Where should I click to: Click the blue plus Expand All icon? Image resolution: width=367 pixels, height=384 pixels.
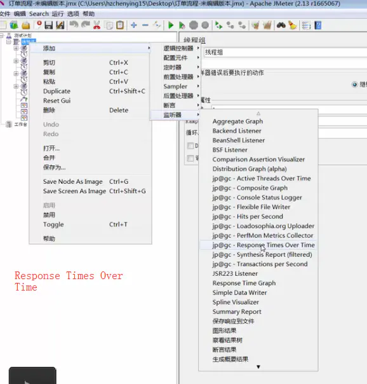(x=134, y=25)
